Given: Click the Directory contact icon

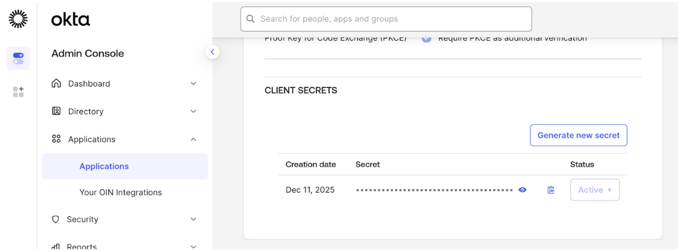Looking at the screenshot, I should [56, 111].
